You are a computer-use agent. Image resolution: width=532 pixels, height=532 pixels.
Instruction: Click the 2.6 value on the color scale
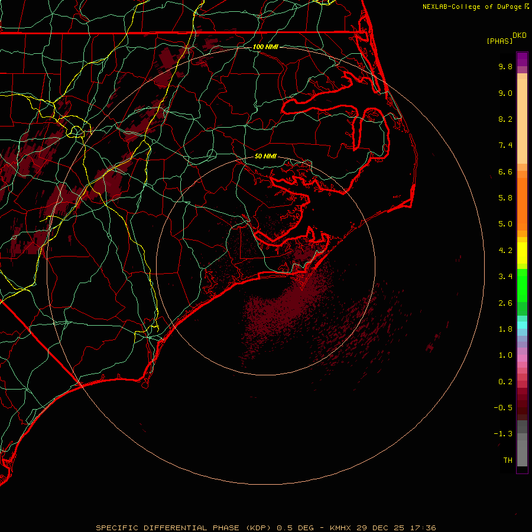tap(505, 303)
